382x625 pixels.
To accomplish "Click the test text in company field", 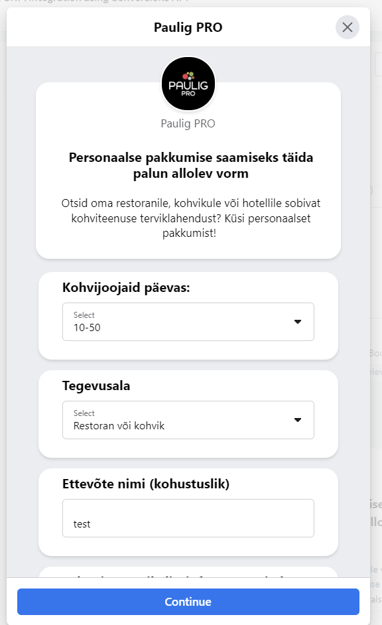I will 82,524.
